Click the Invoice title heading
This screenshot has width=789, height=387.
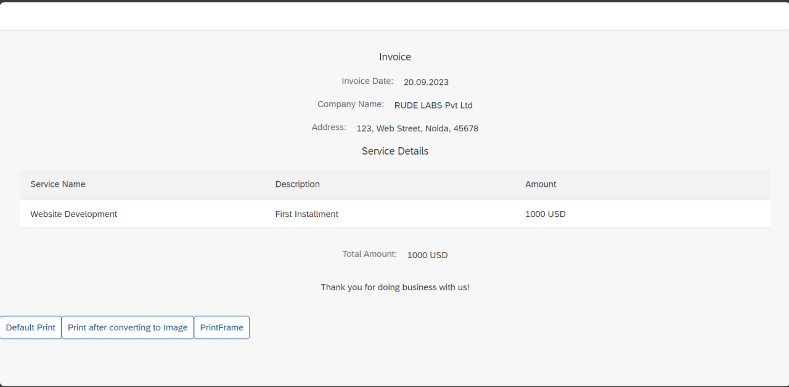(395, 57)
